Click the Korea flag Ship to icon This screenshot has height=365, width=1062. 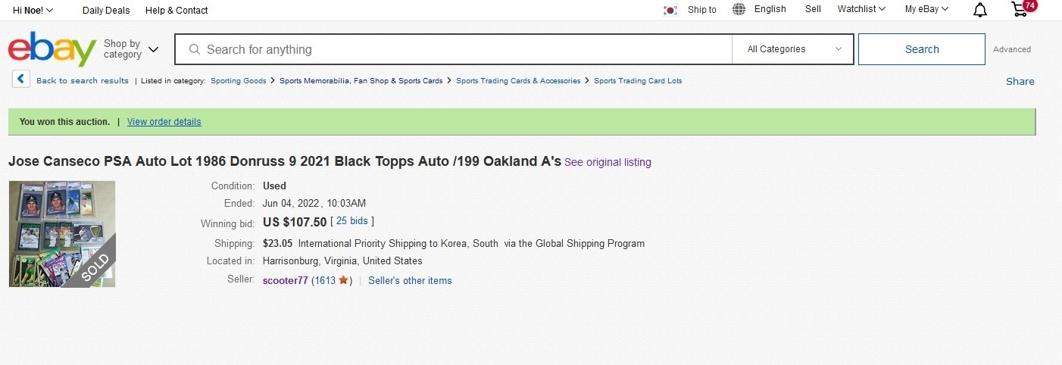pos(670,10)
